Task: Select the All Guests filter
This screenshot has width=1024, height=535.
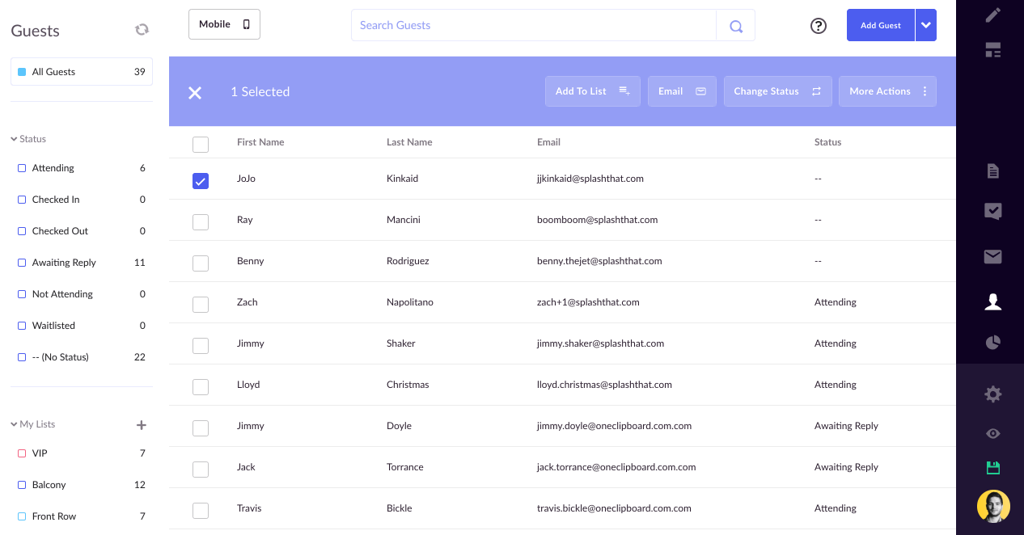Action: (82, 72)
